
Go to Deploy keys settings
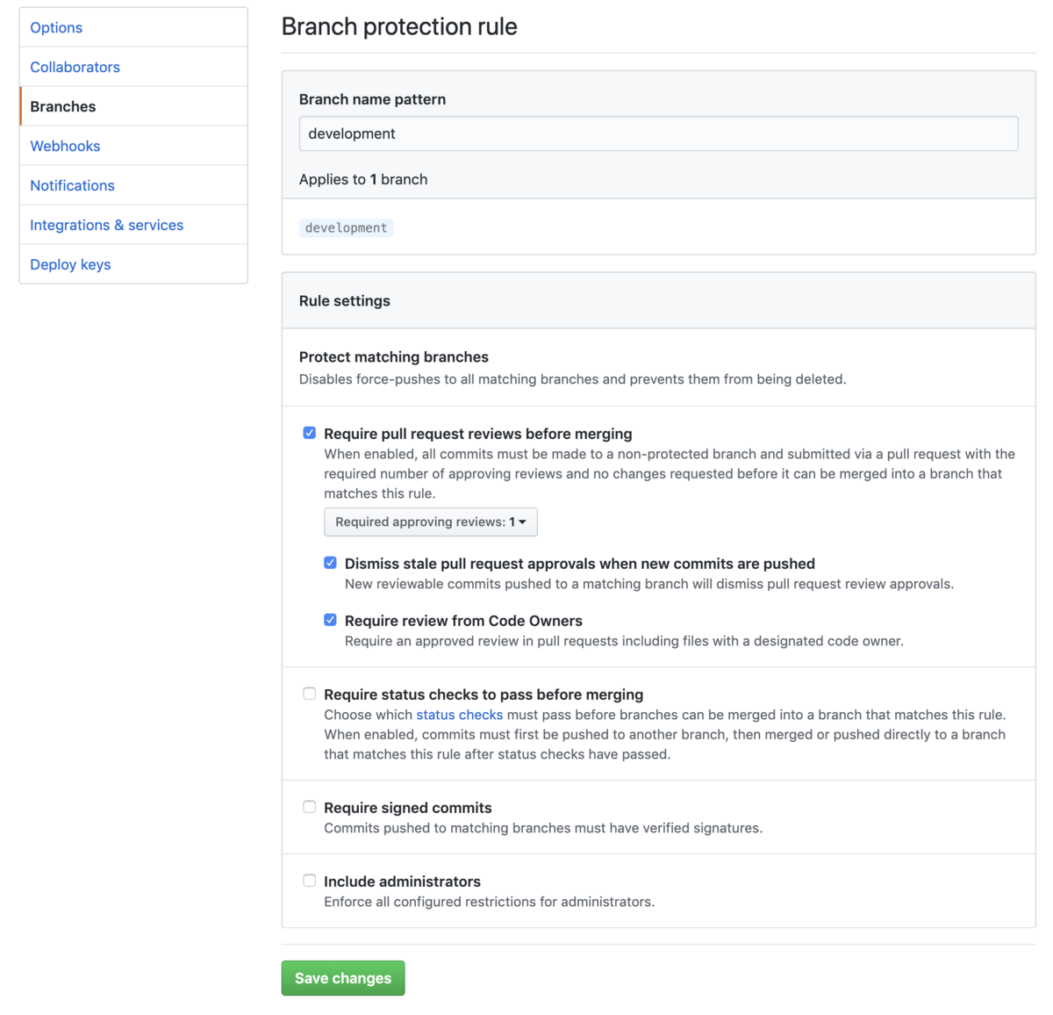click(70, 264)
